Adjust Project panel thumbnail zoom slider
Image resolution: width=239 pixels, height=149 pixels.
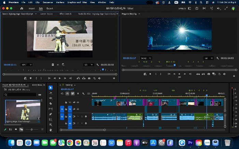pyautogui.click(x=32, y=129)
